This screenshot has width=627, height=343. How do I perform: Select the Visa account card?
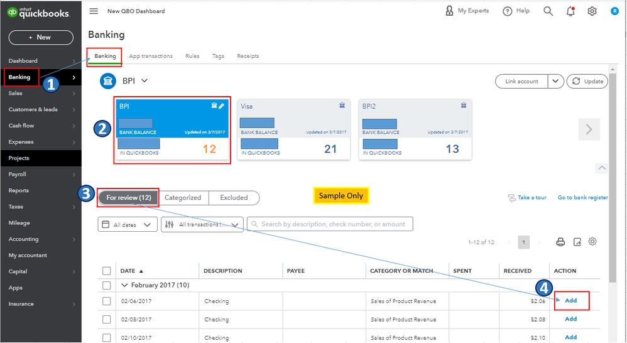tap(293, 129)
